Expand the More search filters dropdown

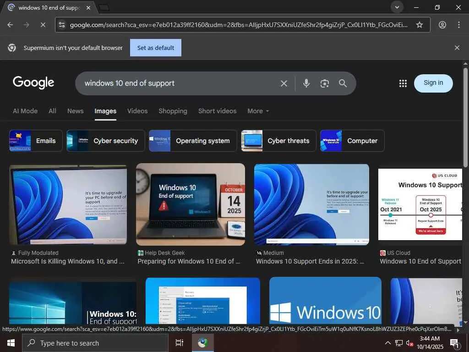point(258,111)
